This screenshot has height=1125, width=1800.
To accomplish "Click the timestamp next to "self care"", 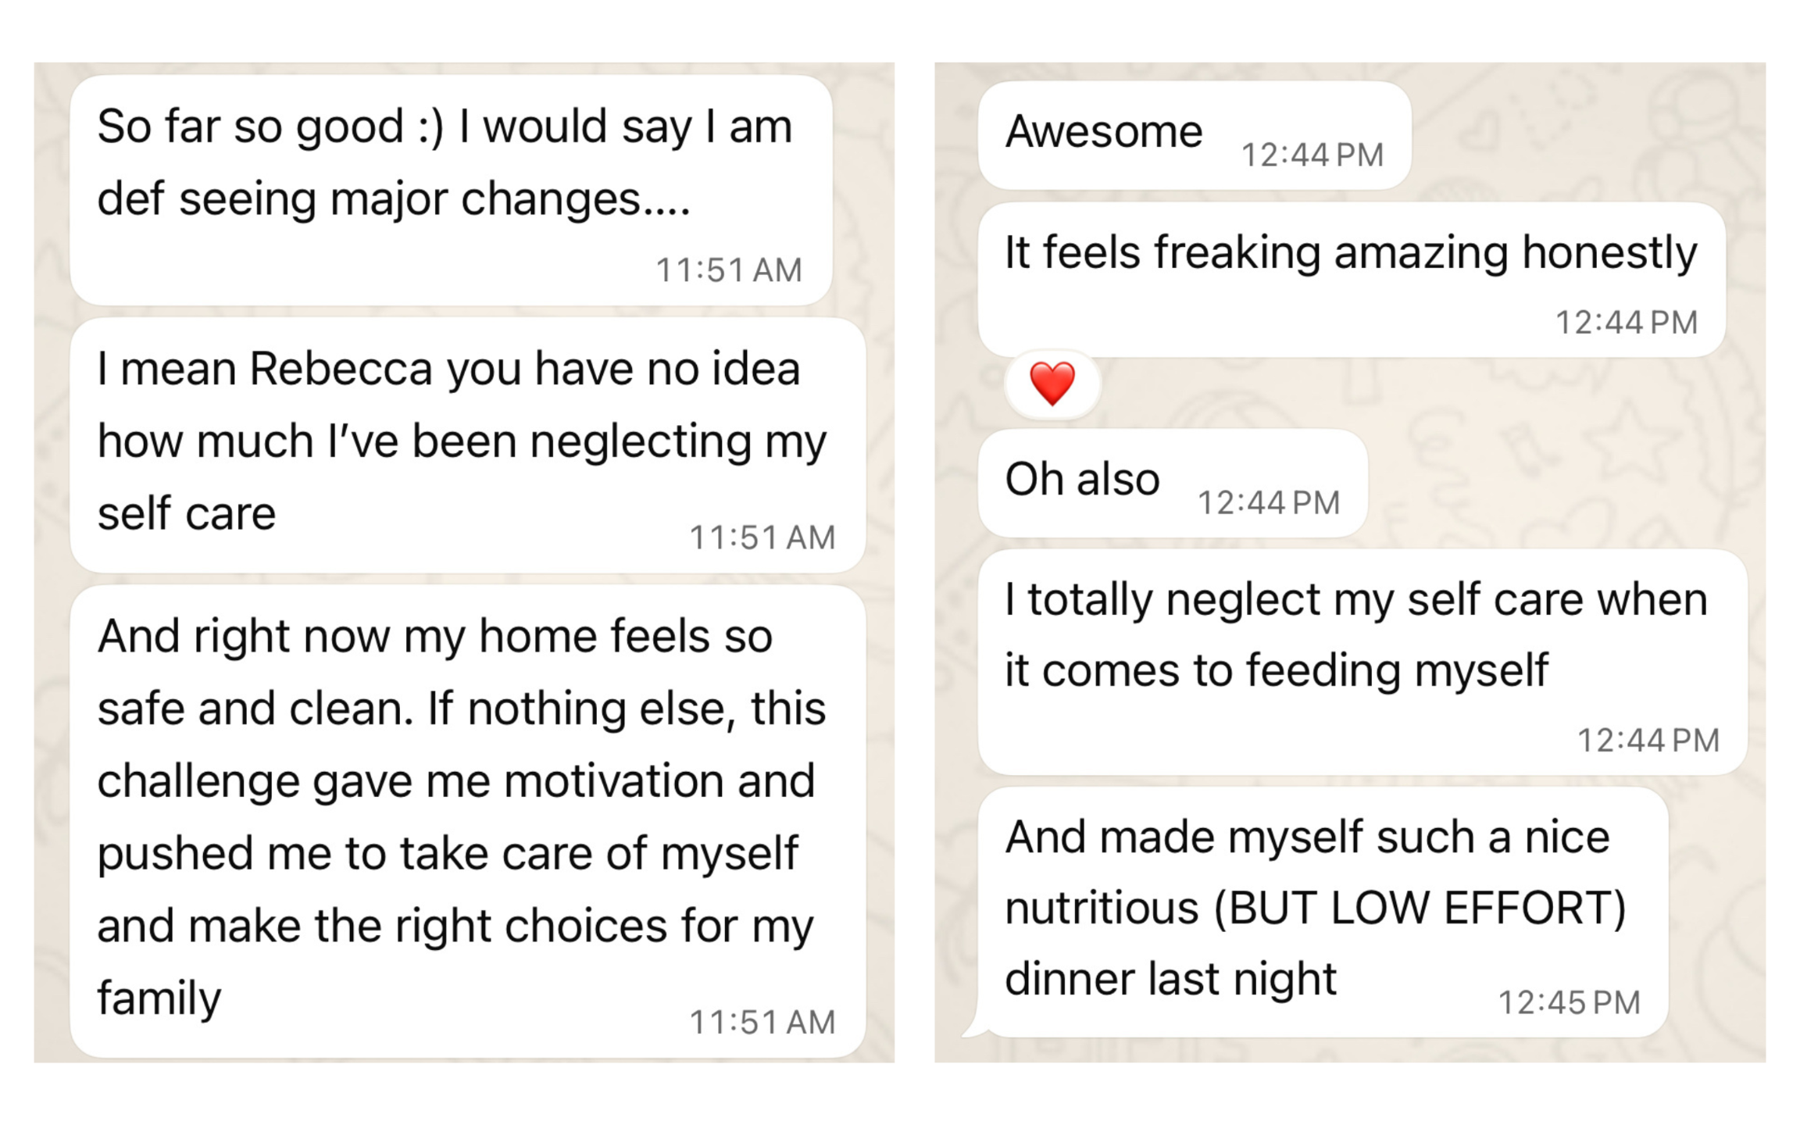I will point(762,538).
